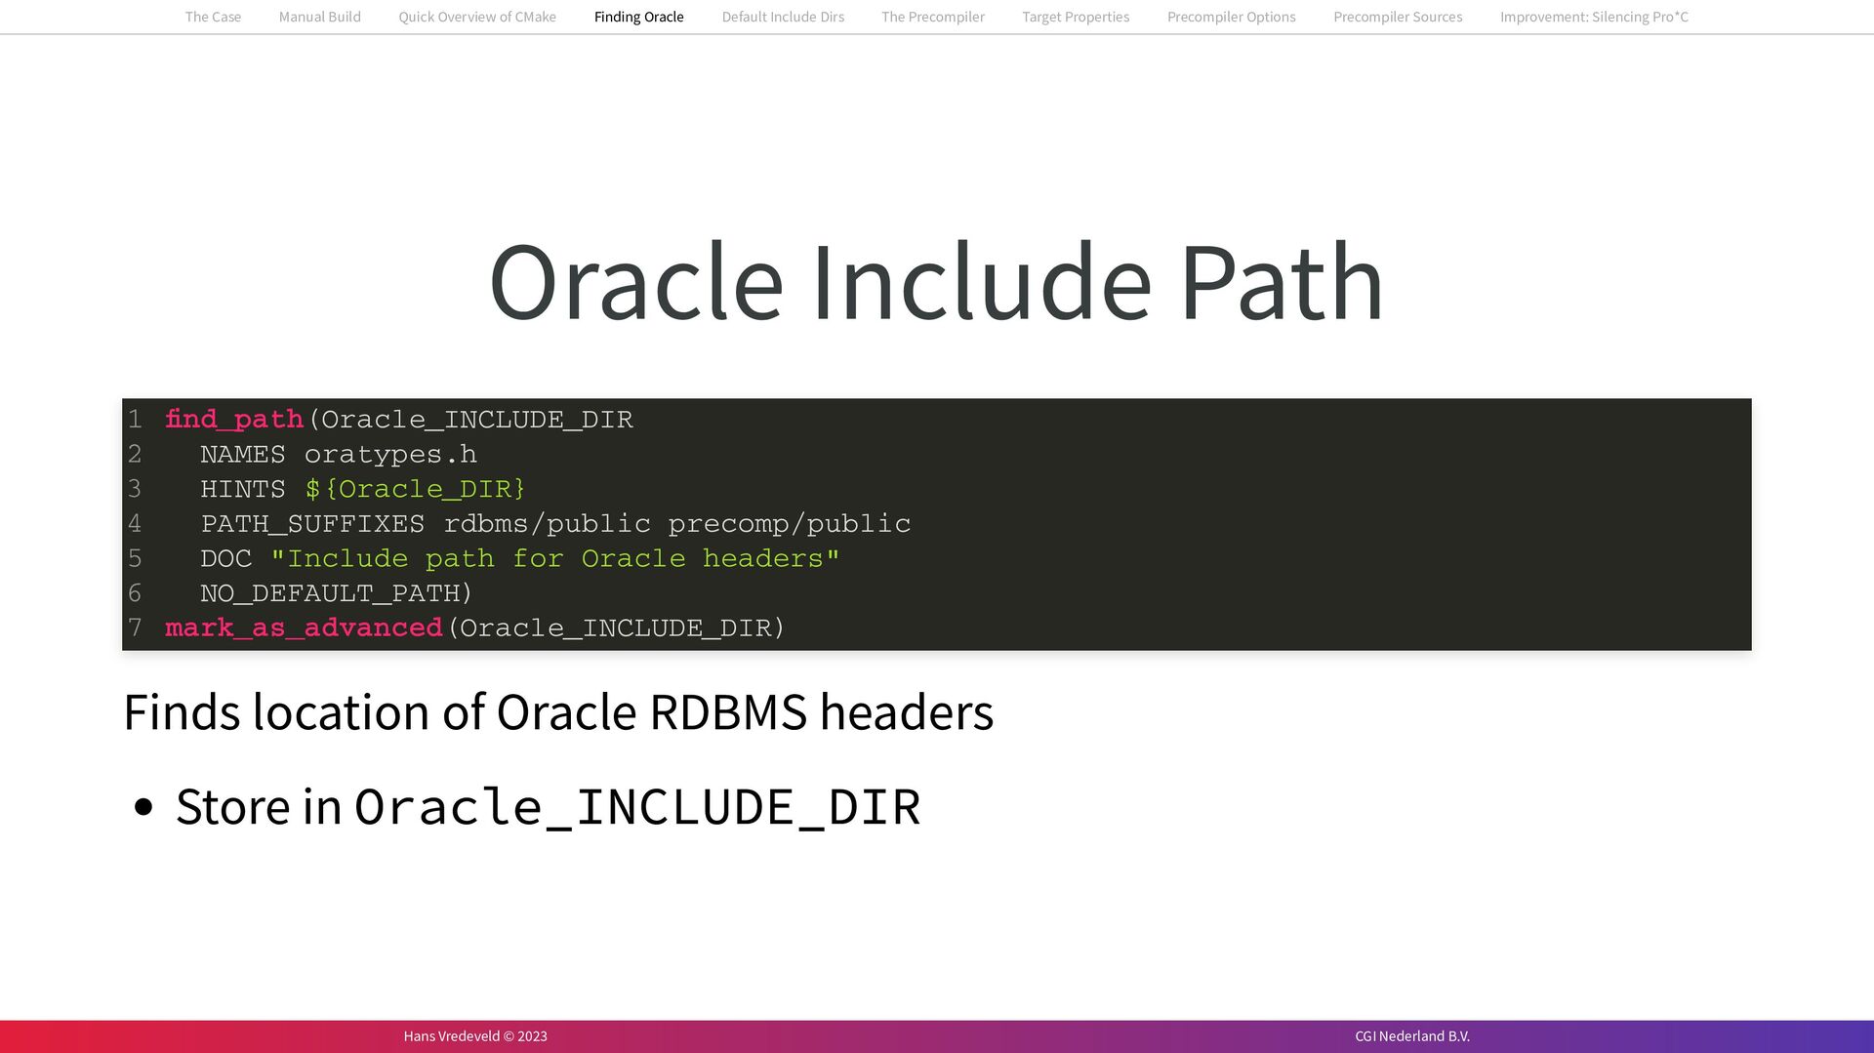The height and width of the screenshot is (1053, 1874).
Task: Click 'find_path' keyword on code line 1
Action: [234, 420]
